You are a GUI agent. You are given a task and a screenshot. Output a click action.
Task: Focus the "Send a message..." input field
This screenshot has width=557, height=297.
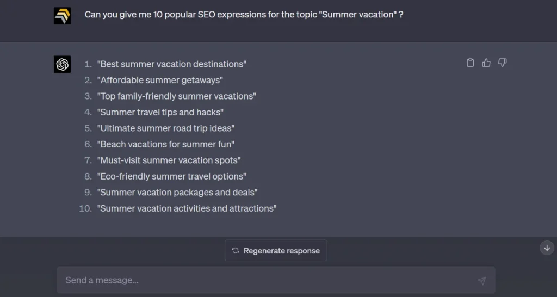click(267, 280)
